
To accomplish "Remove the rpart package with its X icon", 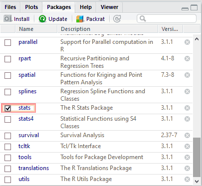I will click(187, 59).
